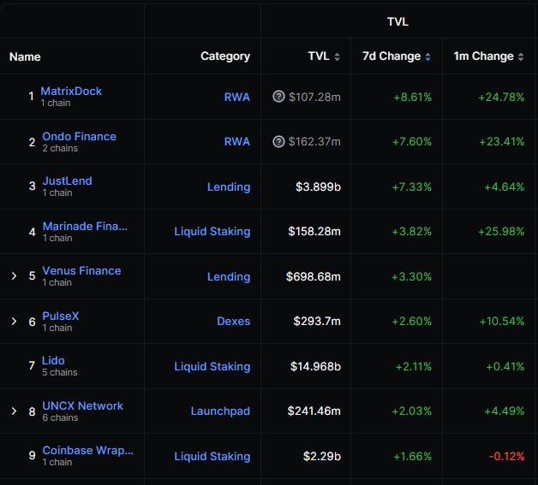538x485 pixels.
Task: Select the $3.899b TVL value
Action: (319, 186)
